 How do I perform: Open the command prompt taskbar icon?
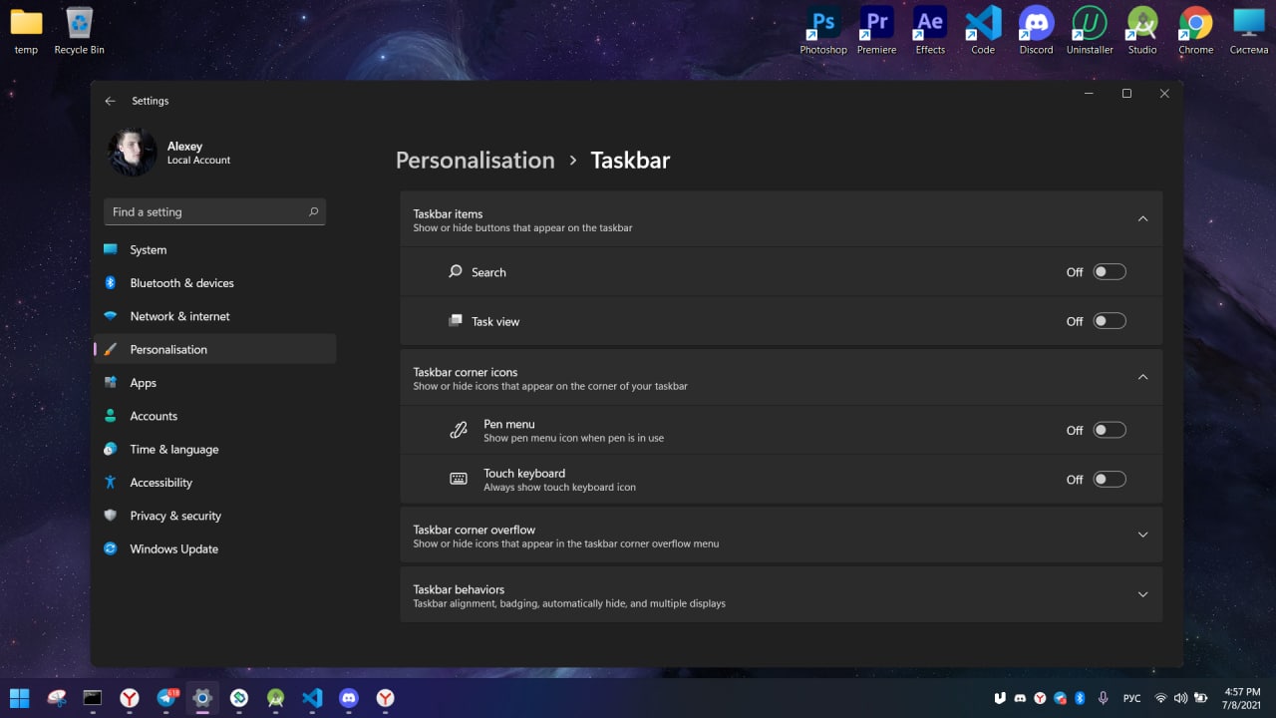tap(93, 698)
